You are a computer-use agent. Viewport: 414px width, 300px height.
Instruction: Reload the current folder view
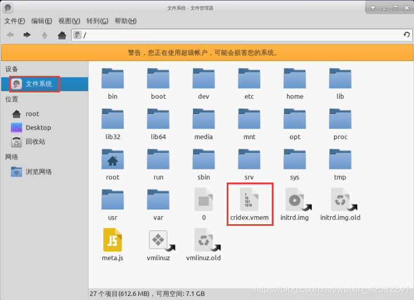(407, 35)
